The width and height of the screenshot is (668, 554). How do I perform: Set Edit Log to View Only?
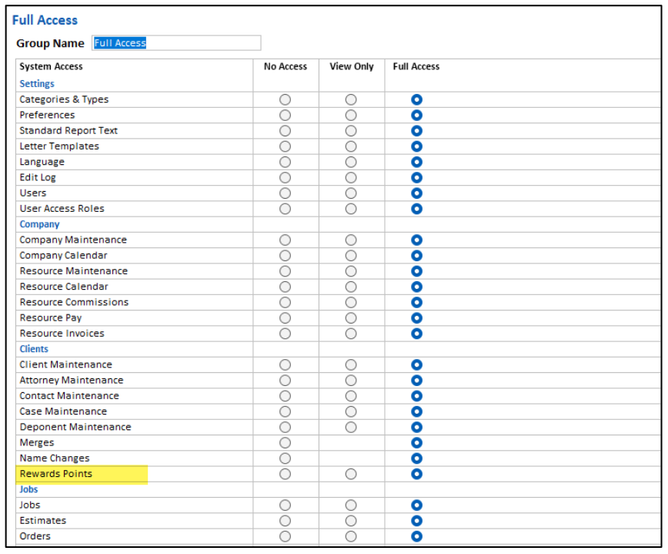coord(351,178)
